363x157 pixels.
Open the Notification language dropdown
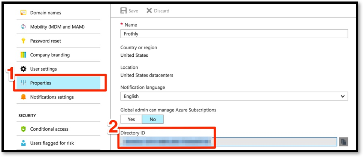click(x=234, y=97)
